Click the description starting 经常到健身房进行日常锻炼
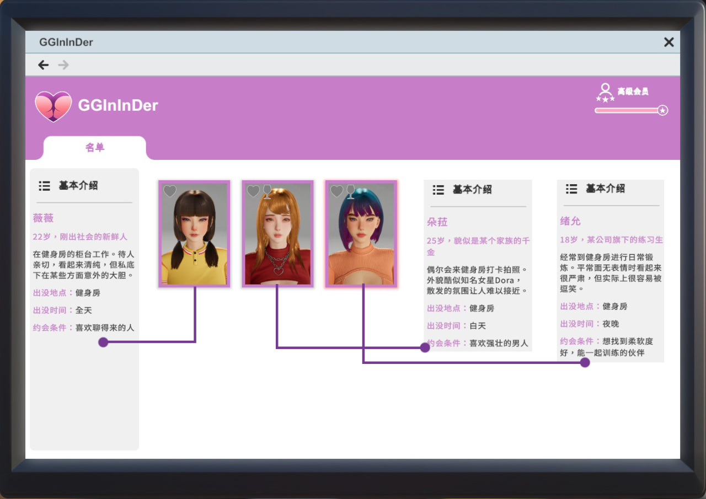 coord(611,272)
